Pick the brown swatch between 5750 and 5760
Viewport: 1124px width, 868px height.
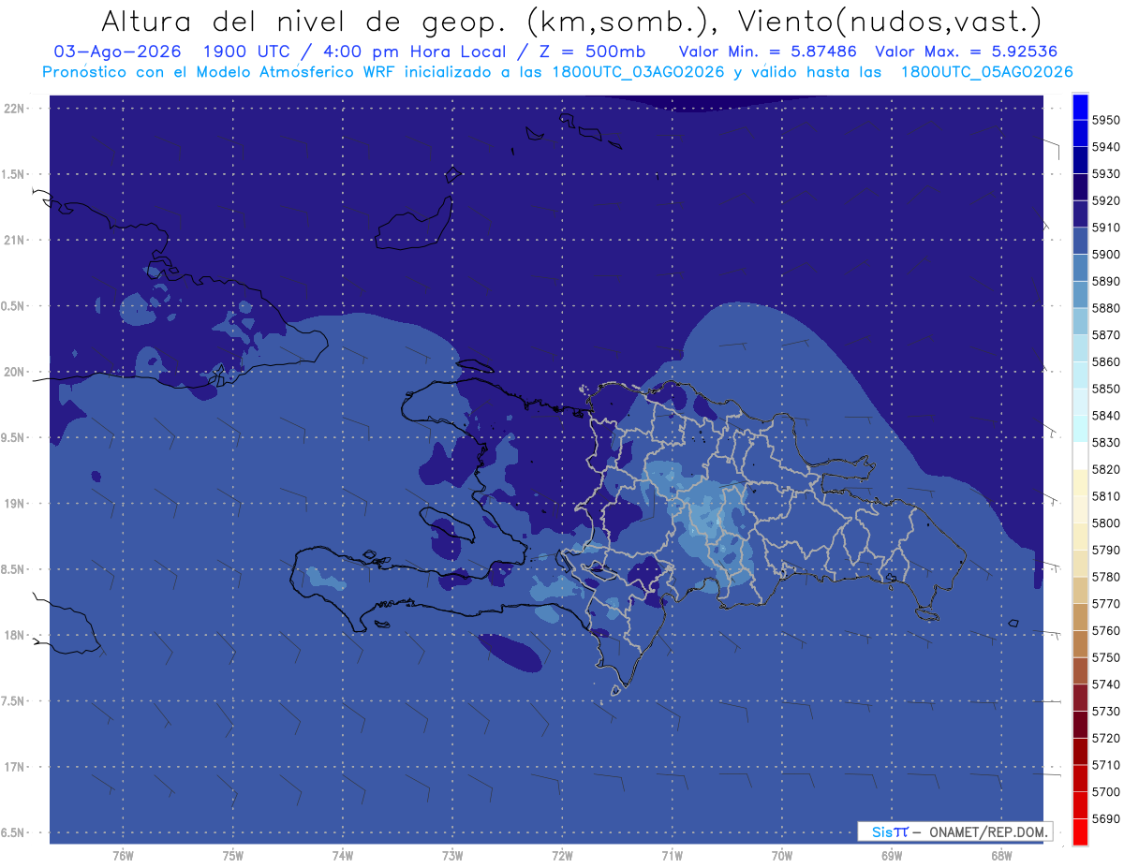[x=1080, y=644]
